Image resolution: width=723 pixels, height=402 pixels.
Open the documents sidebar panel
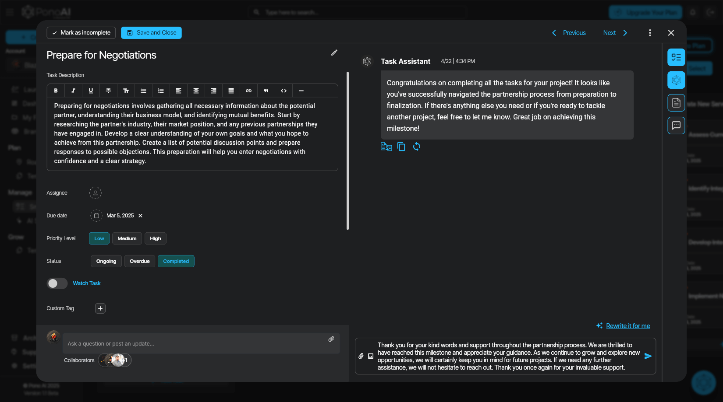pyautogui.click(x=676, y=103)
